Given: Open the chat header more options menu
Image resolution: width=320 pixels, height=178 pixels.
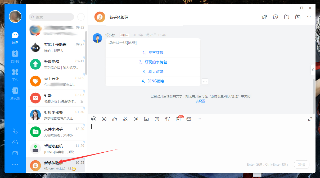Looking at the screenshot, I should click(x=309, y=17).
